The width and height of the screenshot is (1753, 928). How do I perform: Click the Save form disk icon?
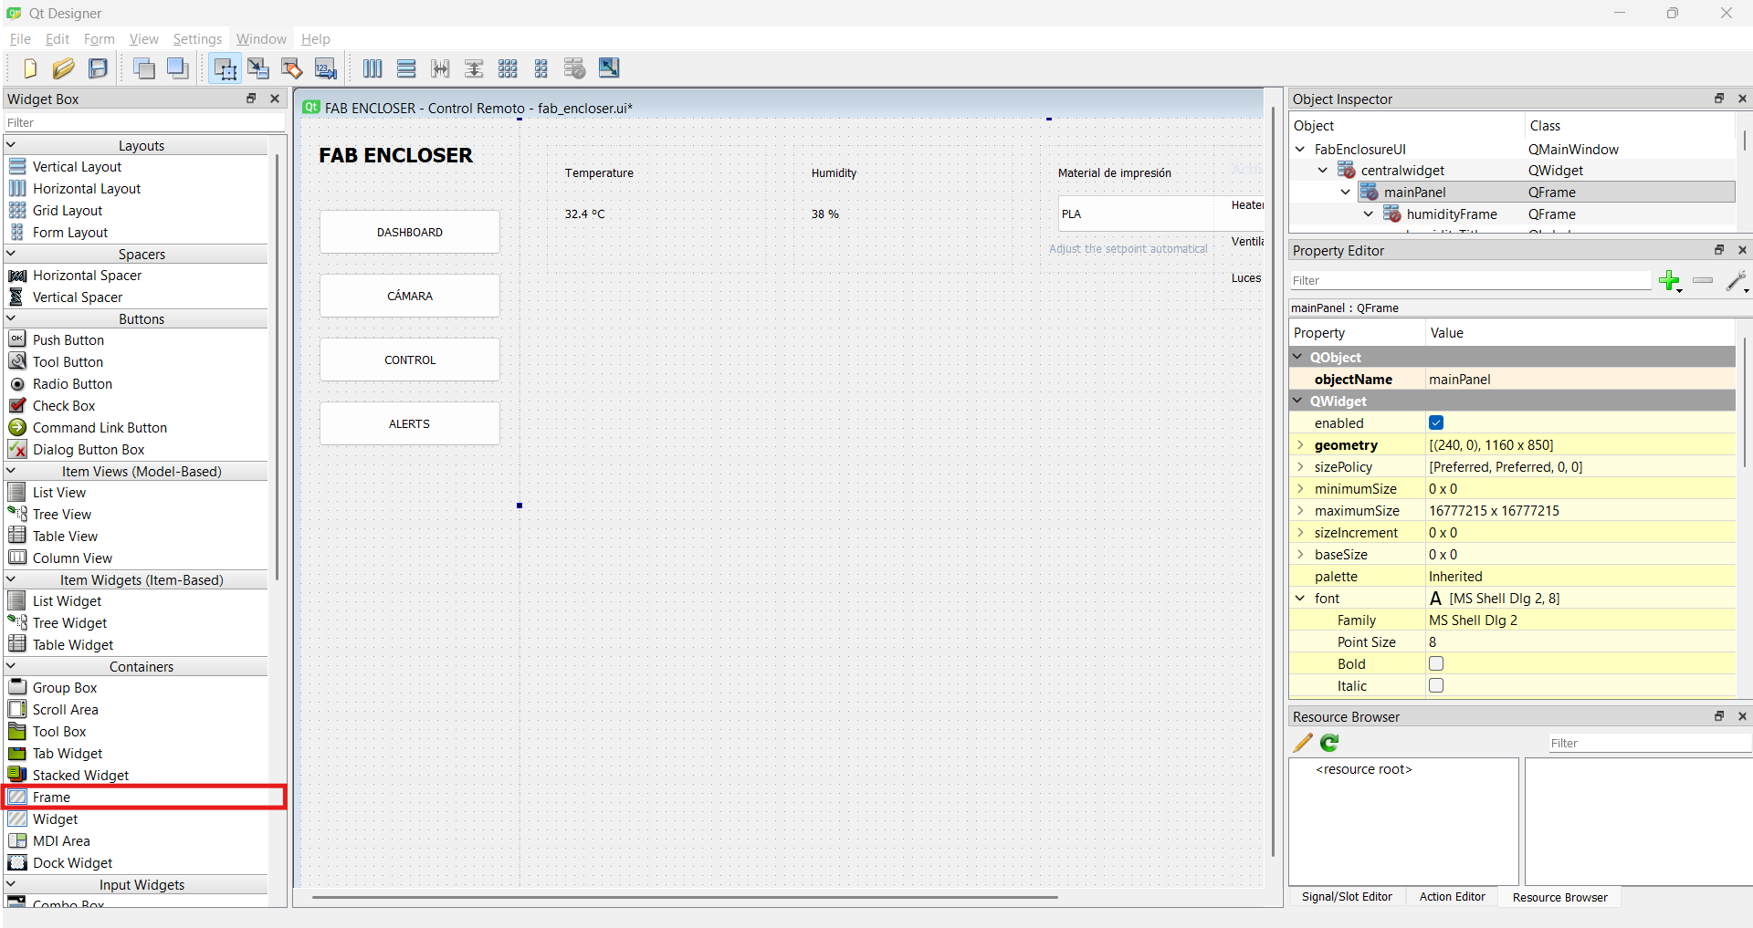click(98, 68)
